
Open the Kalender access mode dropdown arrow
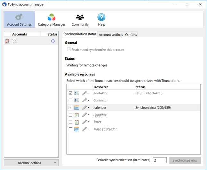pyautogui.click(x=89, y=108)
